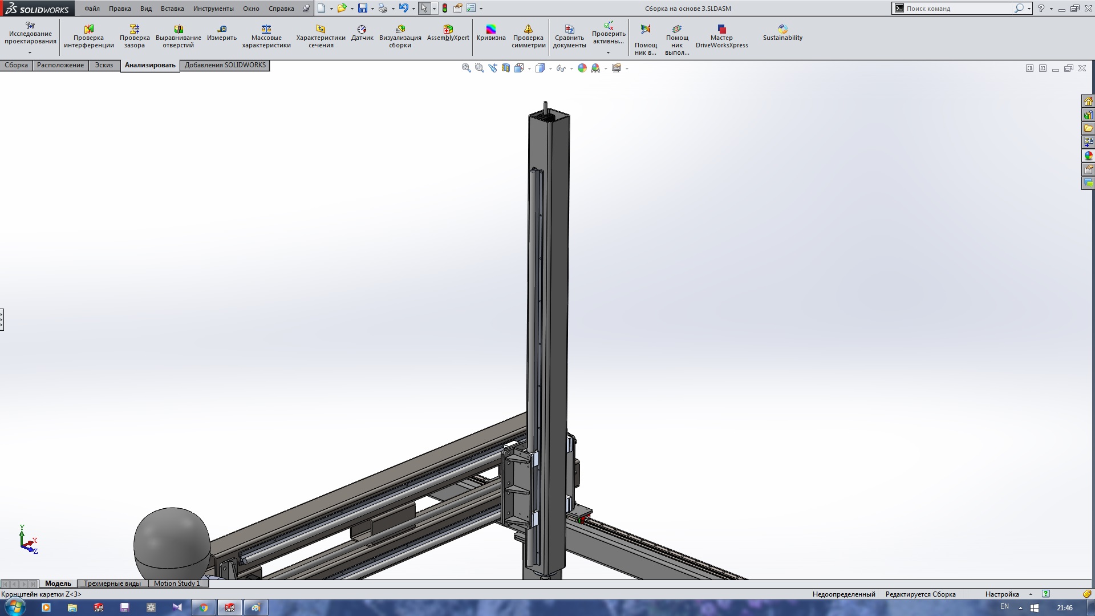Launch the AssemblyXpert tool
The width and height of the screenshot is (1095, 616).
tap(448, 33)
